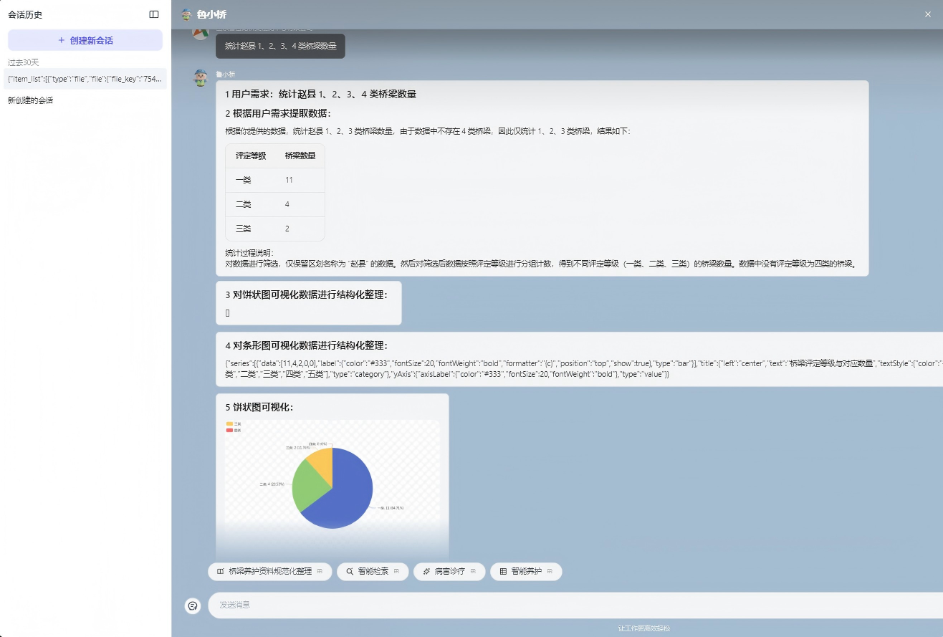Expand the 智能检索 chip's trailing icon
The height and width of the screenshot is (637, 943).
(396, 572)
